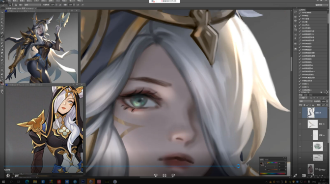The image size is (330, 184).
Task: Click the video progress bar handle
Action: point(238,166)
